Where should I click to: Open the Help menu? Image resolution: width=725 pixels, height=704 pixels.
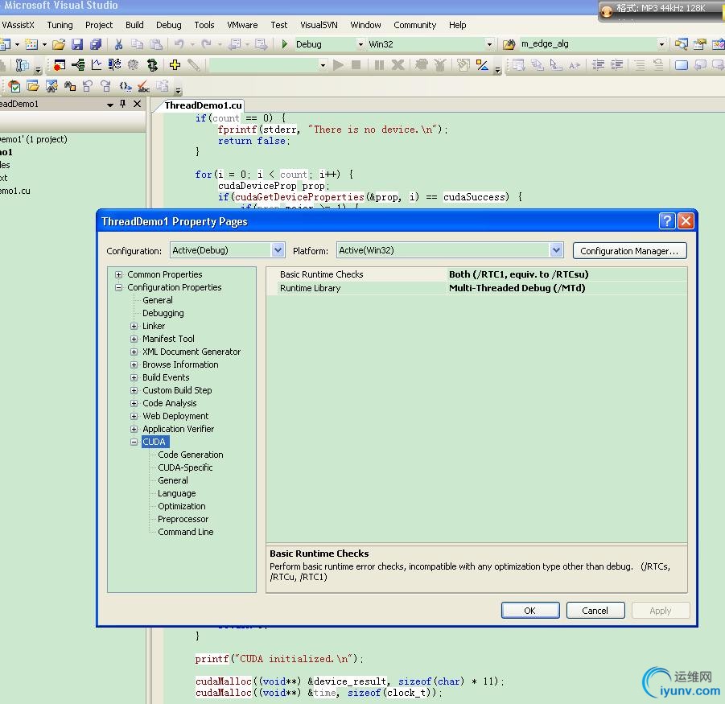[457, 25]
